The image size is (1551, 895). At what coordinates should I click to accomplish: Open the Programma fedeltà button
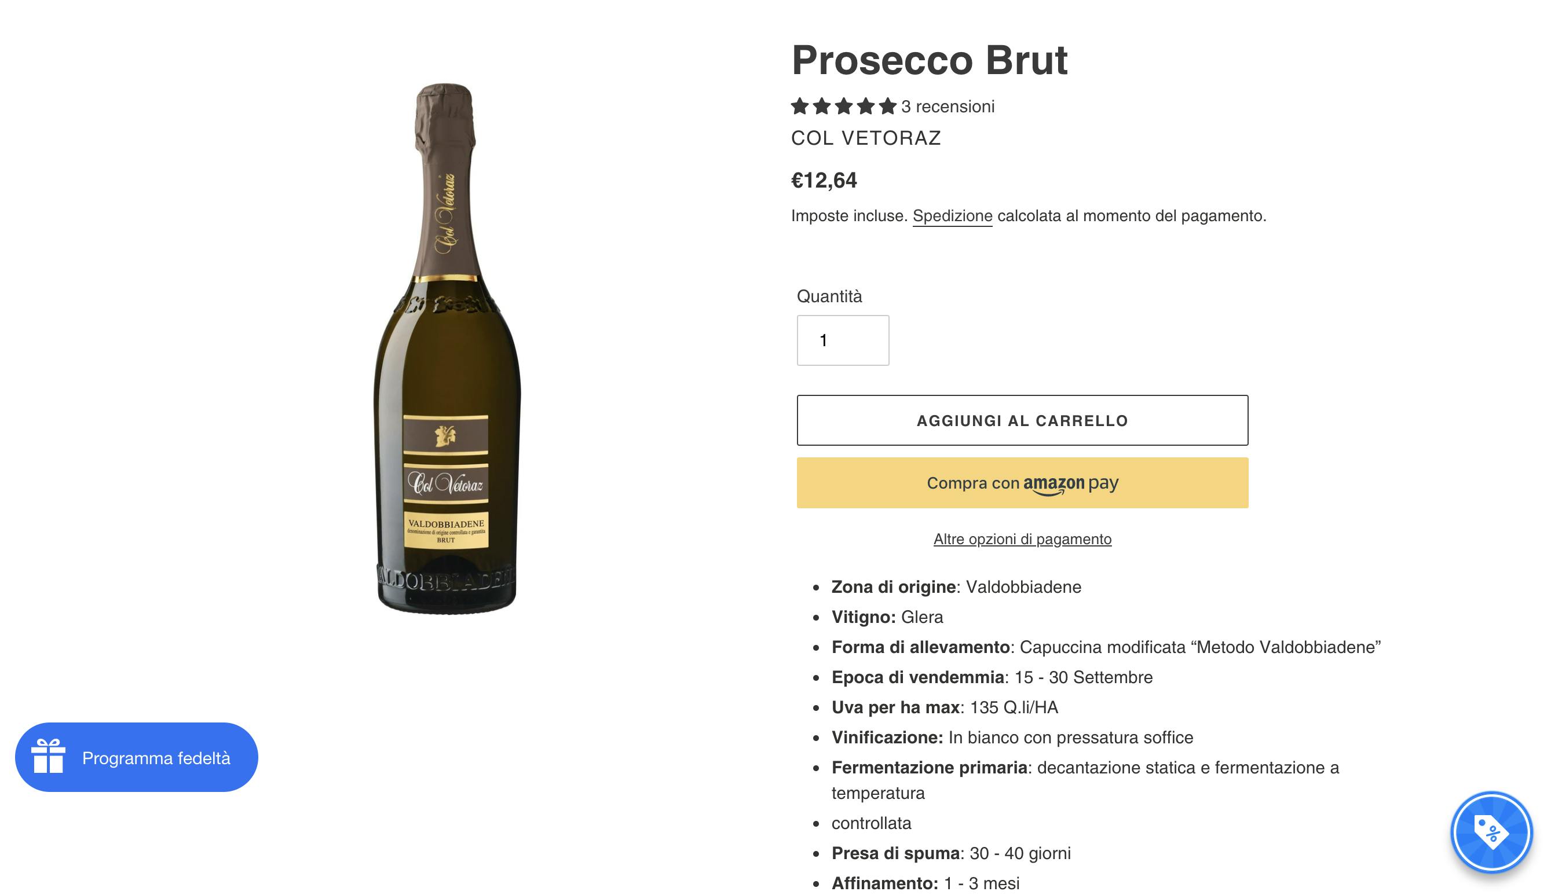(x=137, y=757)
